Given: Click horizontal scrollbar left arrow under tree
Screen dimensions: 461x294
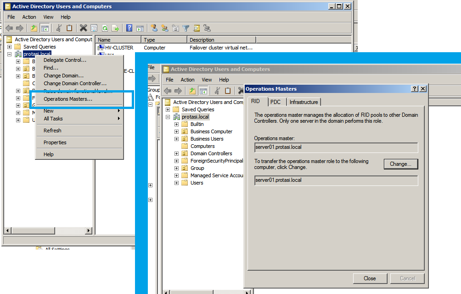Looking at the screenshot, I should (x=8, y=231).
